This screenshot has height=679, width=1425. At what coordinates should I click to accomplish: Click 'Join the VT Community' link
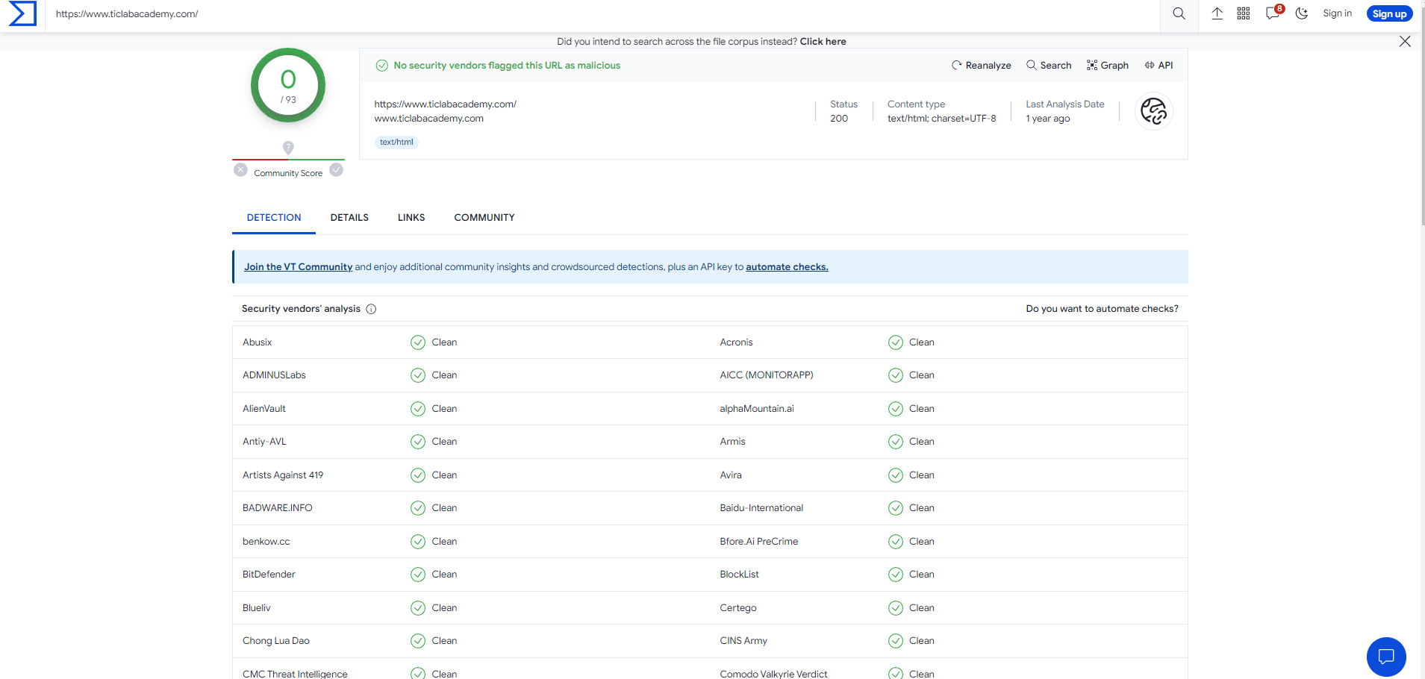point(298,267)
